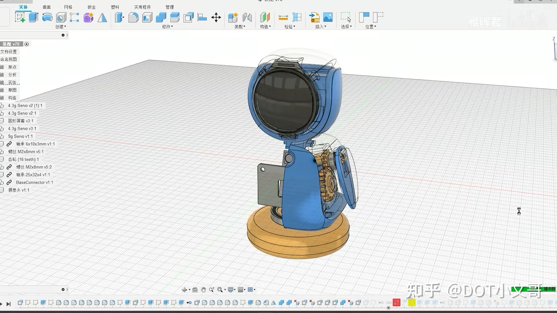The width and height of the screenshot is (557, 313).
Task: Click link icon beside 轴承 6x10x3mm v1:1
Action: (9, 144)
